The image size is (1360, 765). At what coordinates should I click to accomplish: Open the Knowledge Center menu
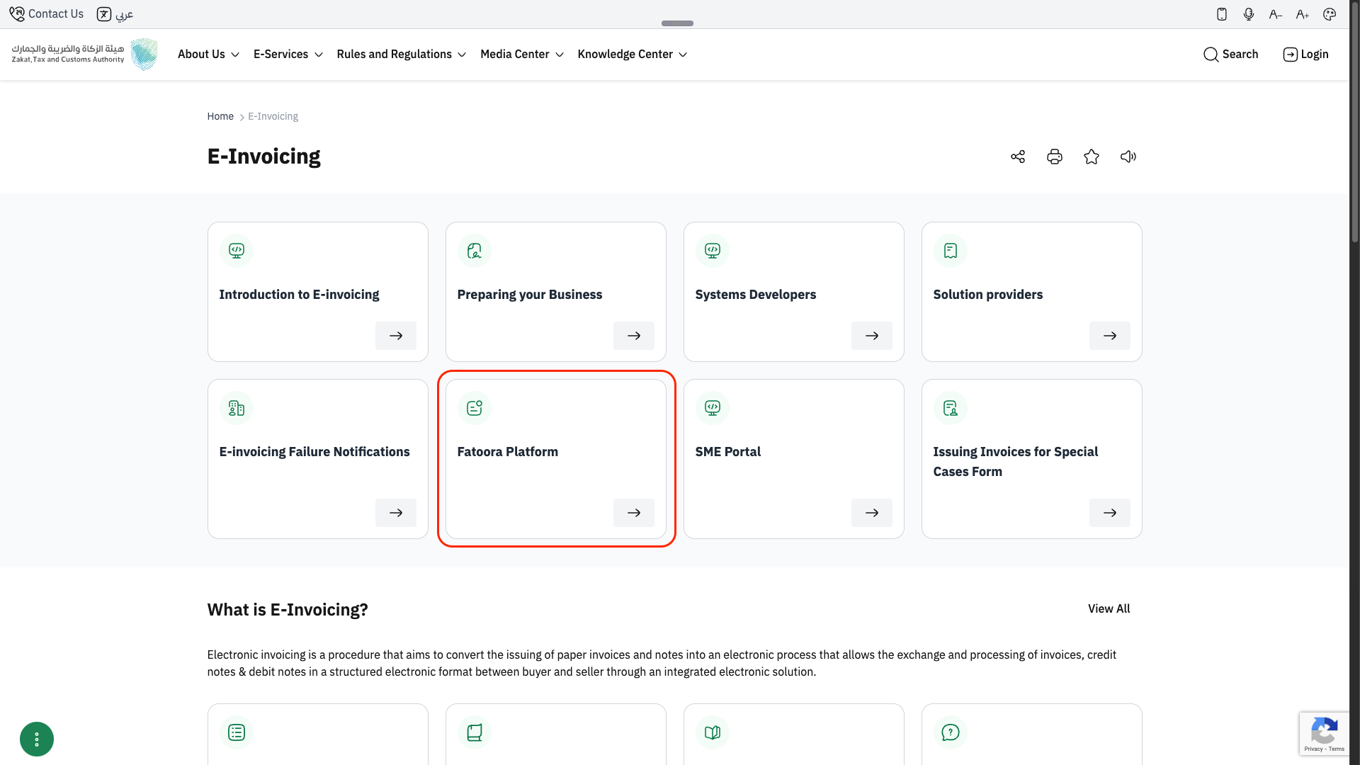(x=632, y=55)
